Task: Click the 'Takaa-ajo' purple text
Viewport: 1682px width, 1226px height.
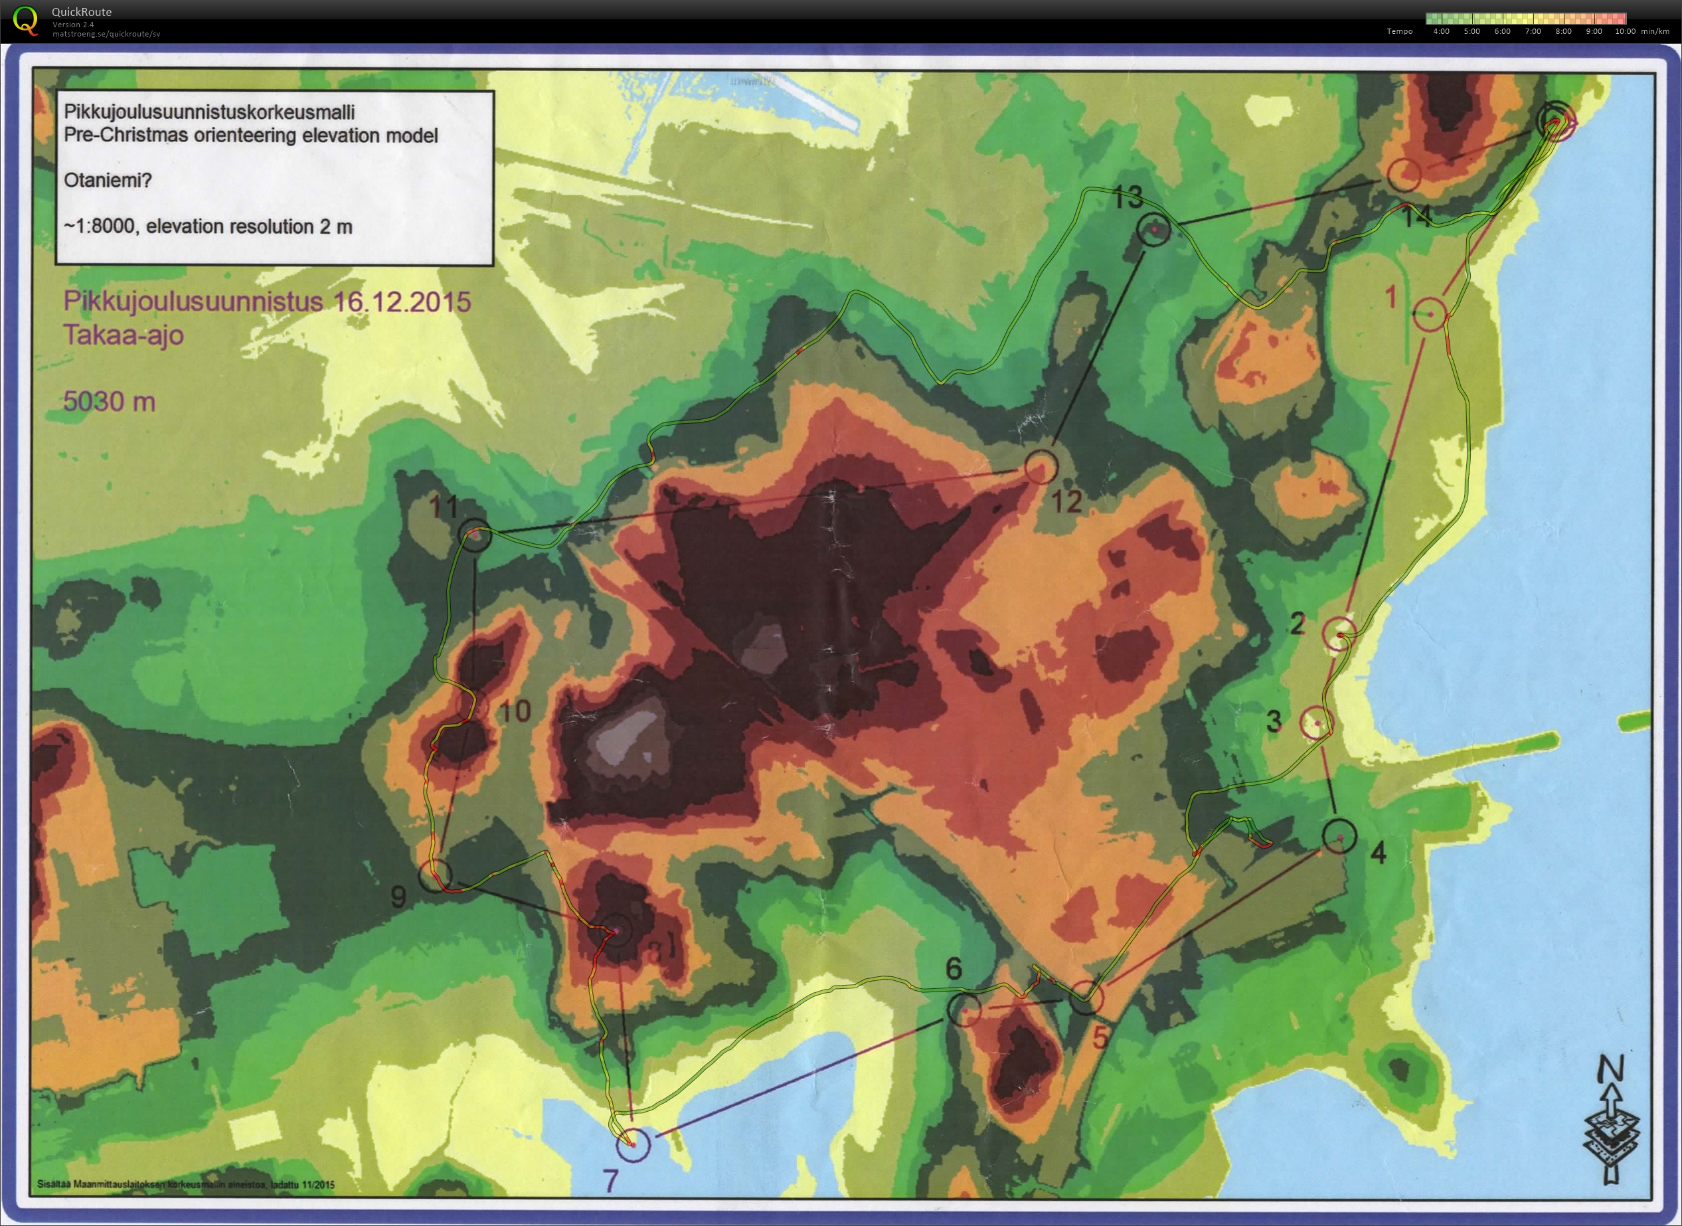Action: [123, 335]
